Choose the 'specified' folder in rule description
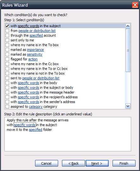The height and width of the screenshot is (171, 140). pyautogui.click(x=35, y=130)
